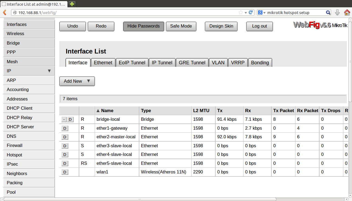Click the reload page icon in address bar

251,12
